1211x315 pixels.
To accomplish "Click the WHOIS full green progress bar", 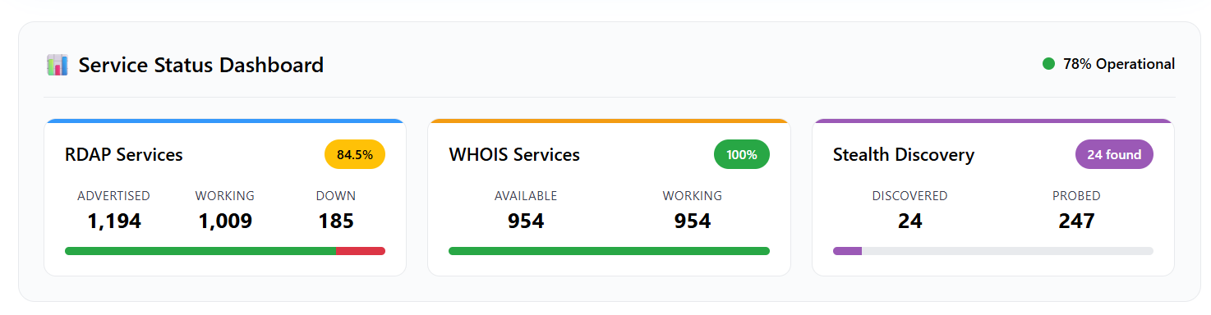I will [x=609, y=251].
